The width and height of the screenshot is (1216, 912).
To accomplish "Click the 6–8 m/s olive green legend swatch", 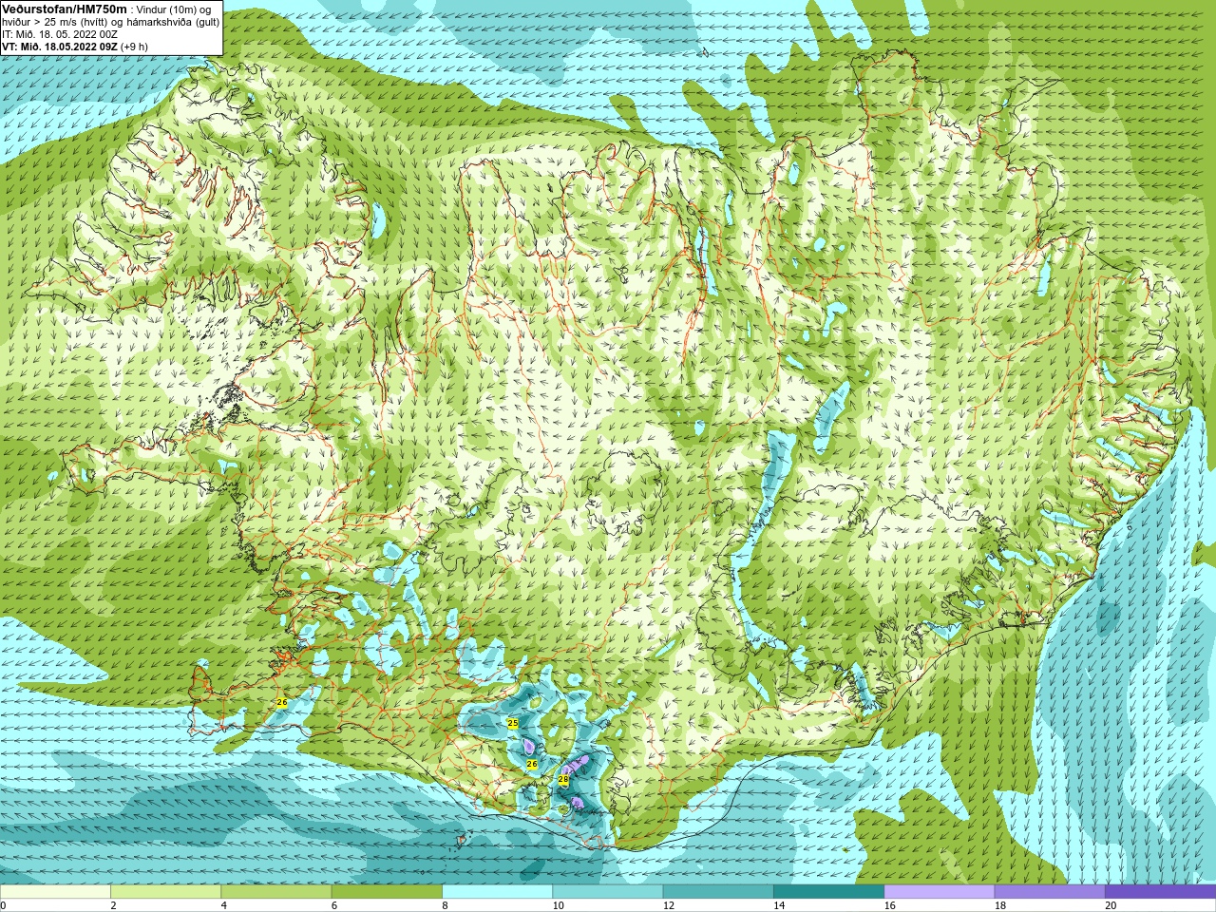I will (387, 892).
